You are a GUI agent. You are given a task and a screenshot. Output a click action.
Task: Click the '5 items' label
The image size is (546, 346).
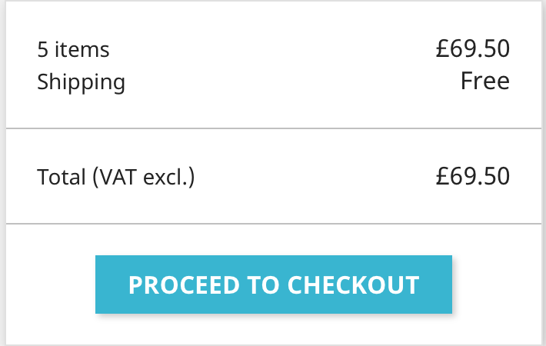(73, 50)
